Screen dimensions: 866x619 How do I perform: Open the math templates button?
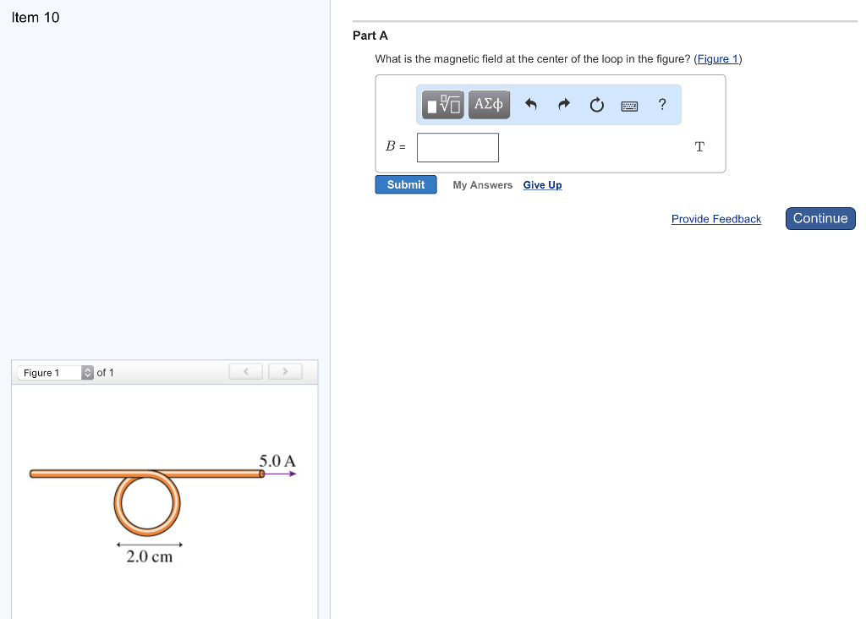[x=443, y=105]
